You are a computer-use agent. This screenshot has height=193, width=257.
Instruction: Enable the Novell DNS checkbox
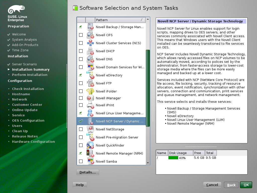(x=81, y=59)
